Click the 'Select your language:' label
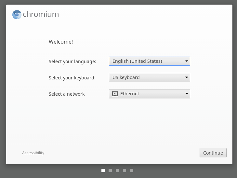Image resolution: width=237 pixels, height=178 pixels. (x=72, y=62)
